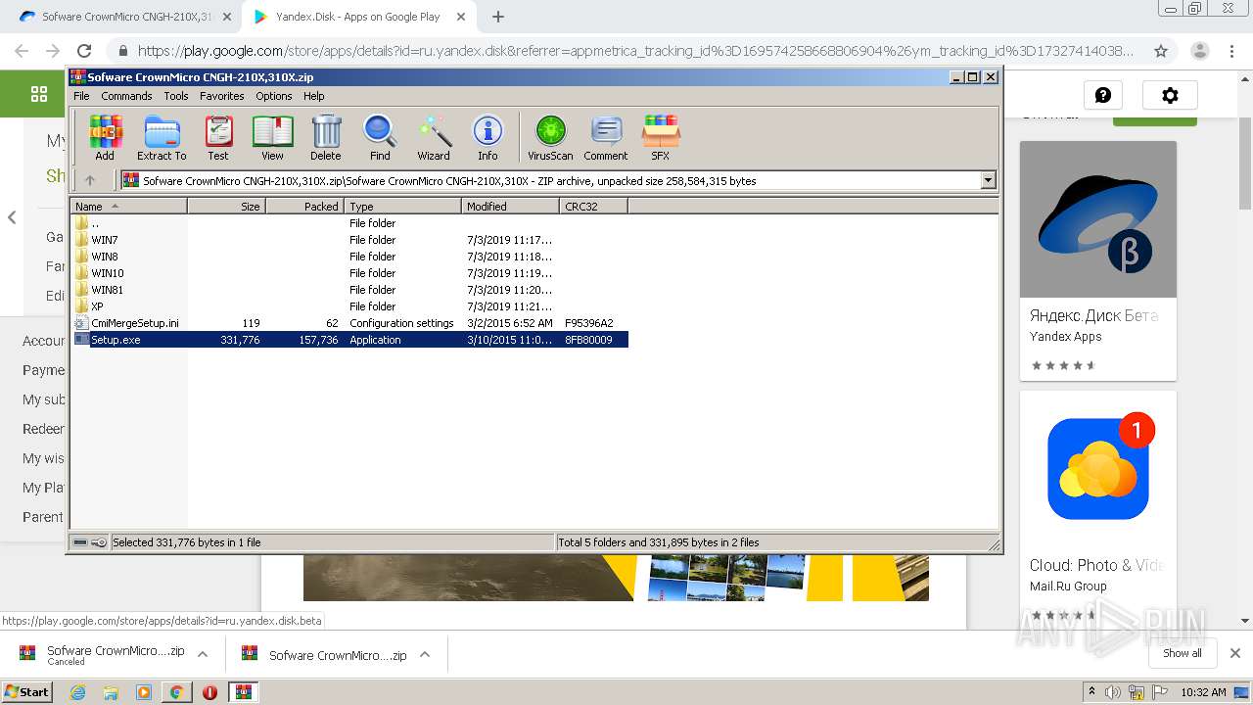Click the View file toolbar icon

(x=272, y=137)
